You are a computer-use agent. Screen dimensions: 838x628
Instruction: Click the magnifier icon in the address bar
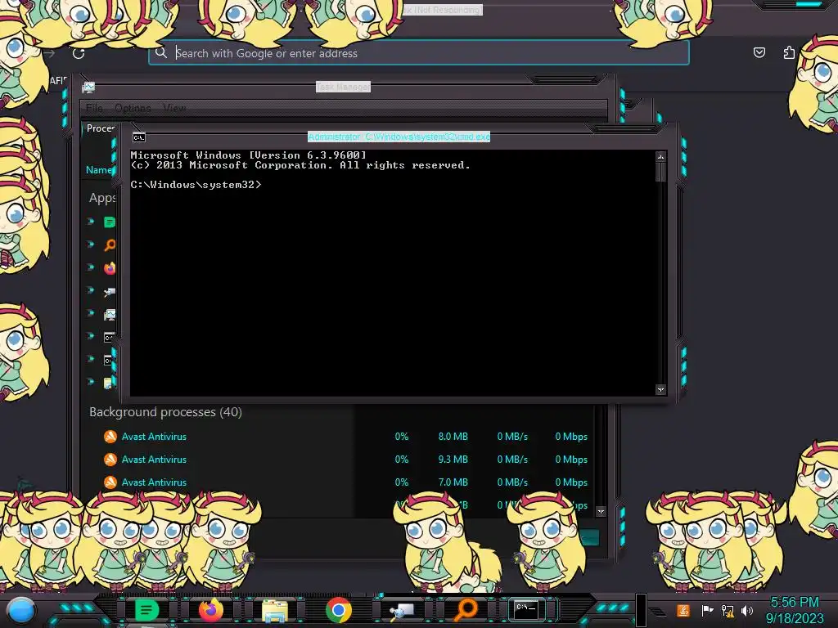pos(161,52)
